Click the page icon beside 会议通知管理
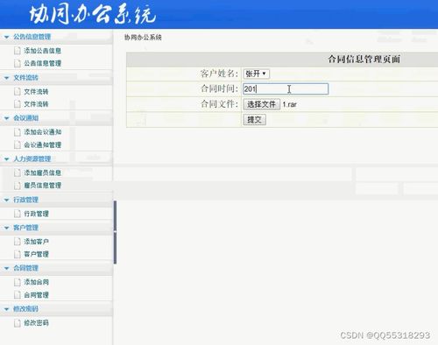This screenshot has height=345, width=438. point(18,144)
